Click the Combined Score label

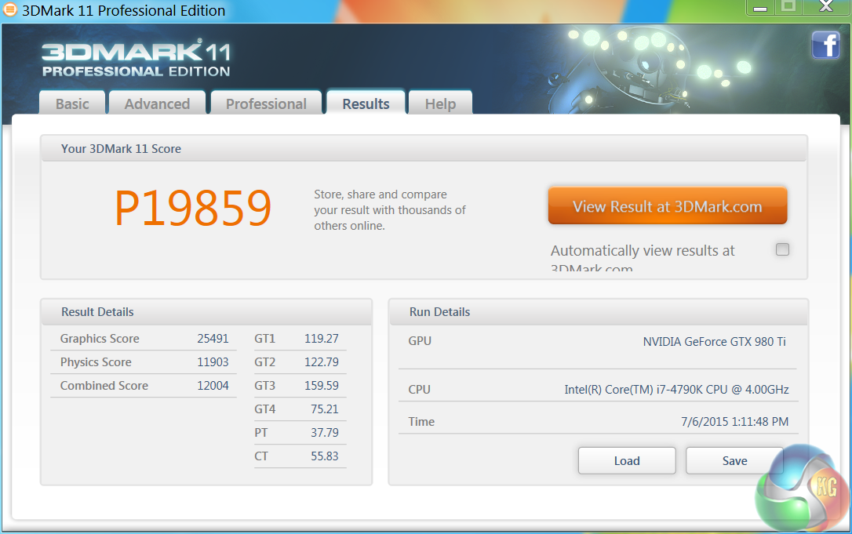(104, 385)
